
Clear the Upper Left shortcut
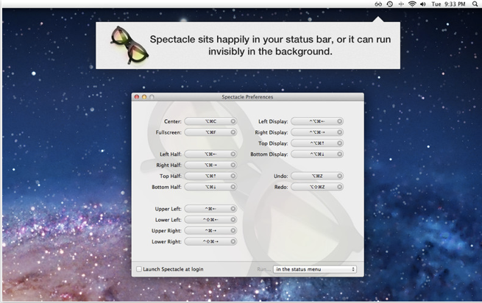tap(233, 209)
